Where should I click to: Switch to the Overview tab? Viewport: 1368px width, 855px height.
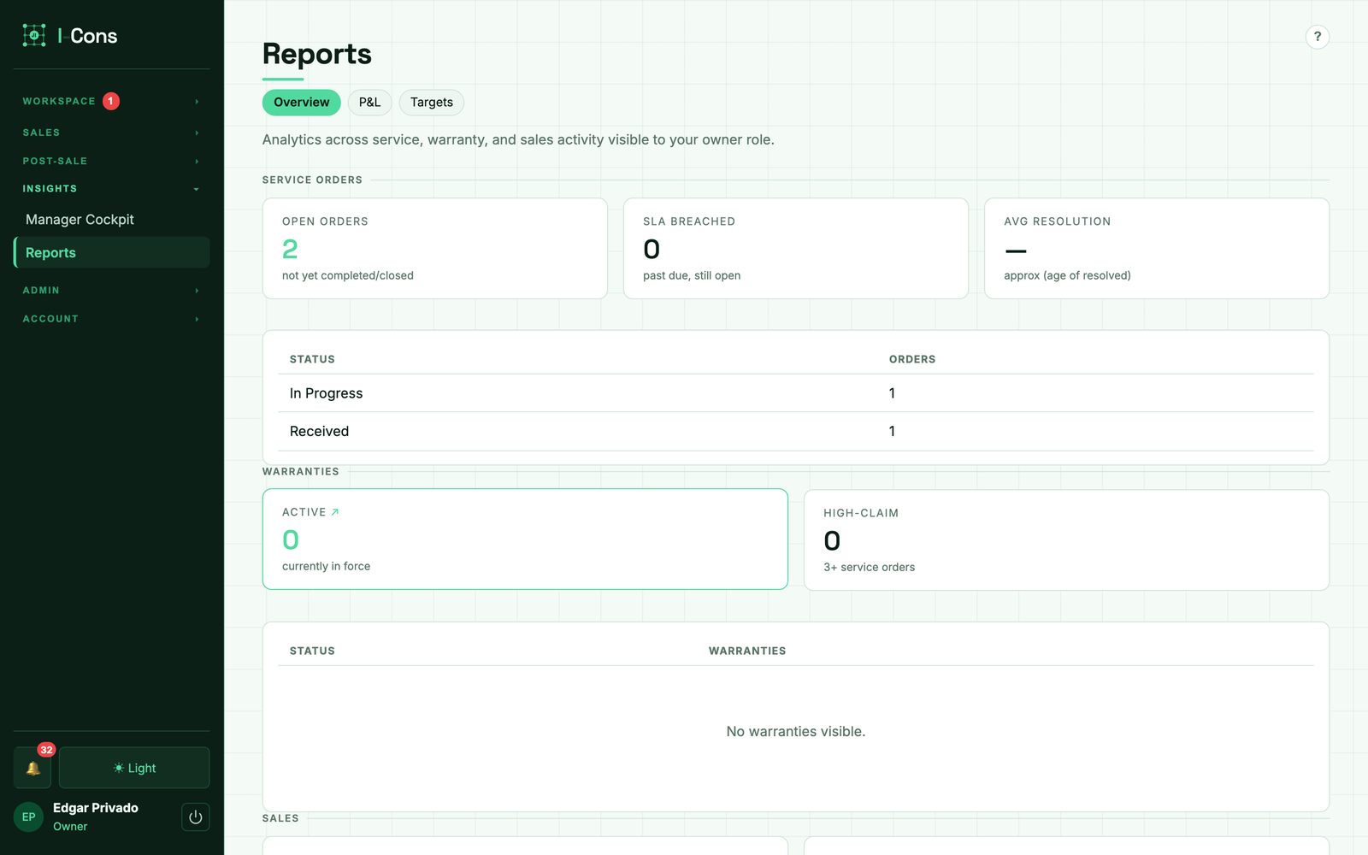(301, 103)
